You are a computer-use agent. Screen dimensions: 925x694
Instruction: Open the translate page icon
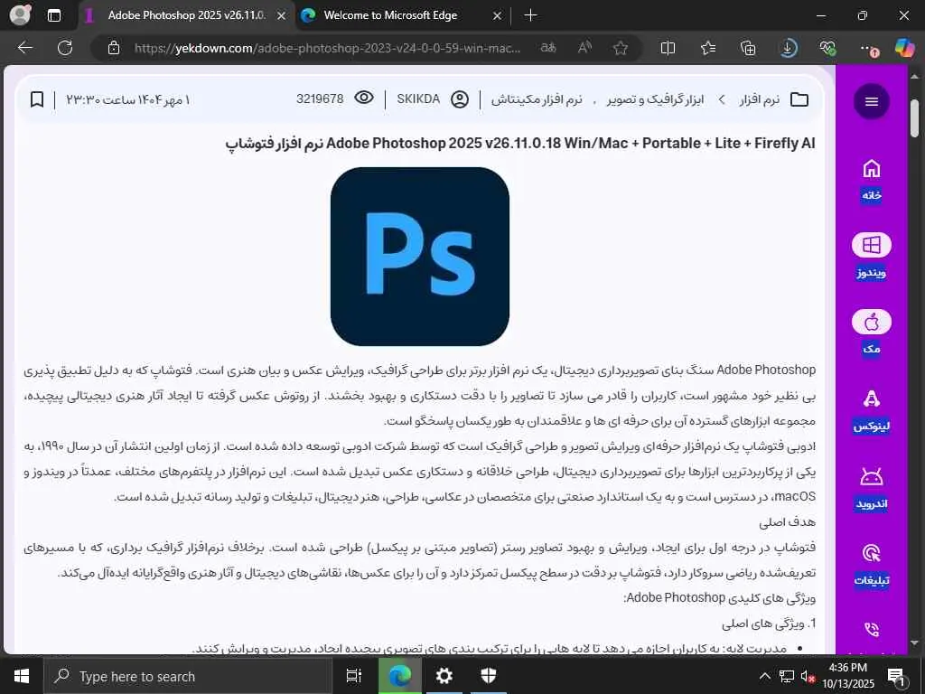point(548,48)
